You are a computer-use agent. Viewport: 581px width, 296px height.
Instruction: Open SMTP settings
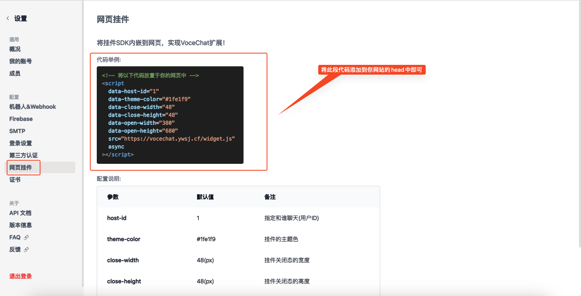[x=17, y=131]
